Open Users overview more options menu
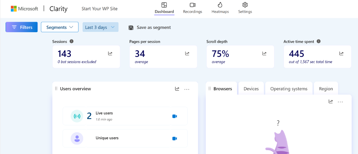Viewport: 358px width, 154px height. (187, 89)
